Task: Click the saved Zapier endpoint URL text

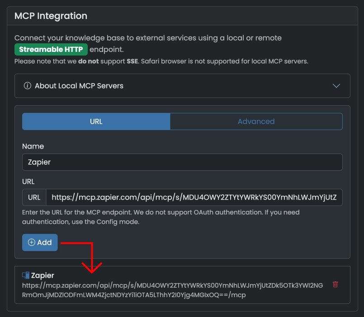Action: [172, 290]
